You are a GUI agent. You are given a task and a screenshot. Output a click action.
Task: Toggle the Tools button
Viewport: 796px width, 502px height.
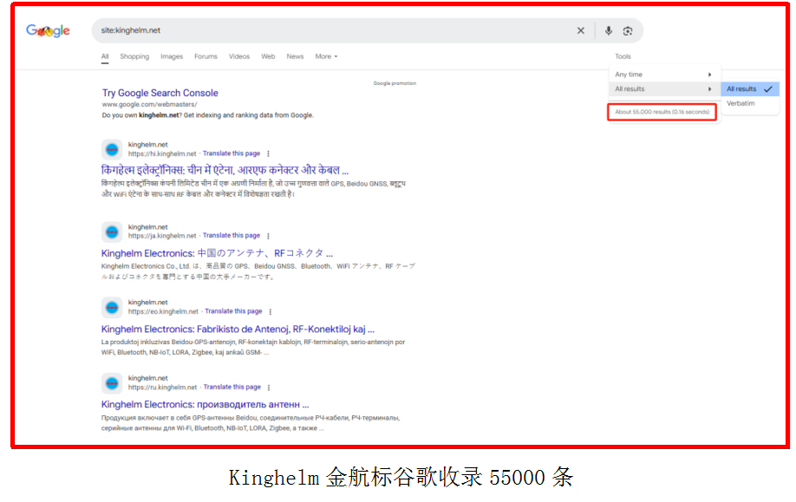pos(623,56)
